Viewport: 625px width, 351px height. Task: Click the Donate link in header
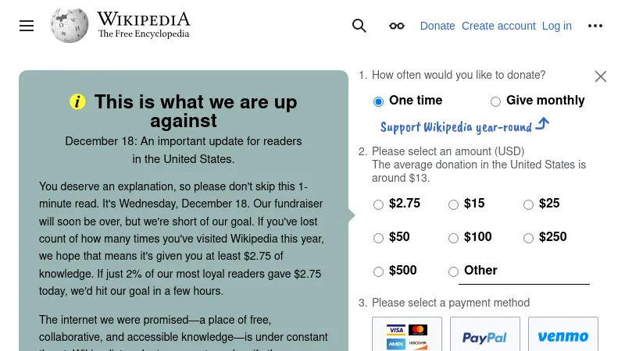[437, 26]
